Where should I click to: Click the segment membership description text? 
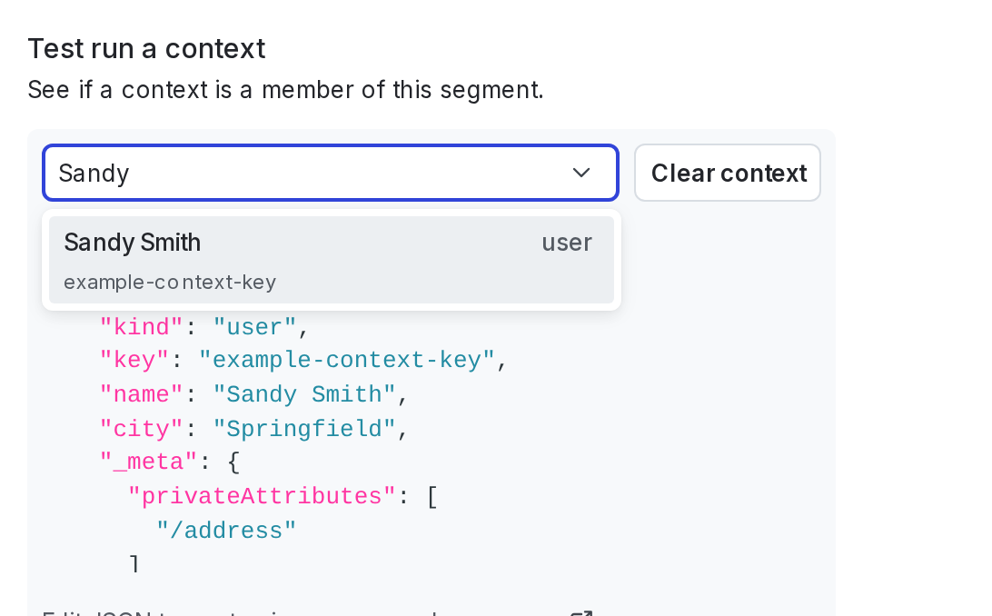pyautogui.click(x=284, y=90)
